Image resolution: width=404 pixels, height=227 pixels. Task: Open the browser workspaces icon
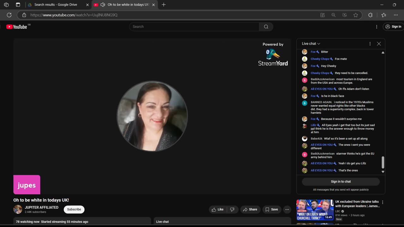click(6, 5)
